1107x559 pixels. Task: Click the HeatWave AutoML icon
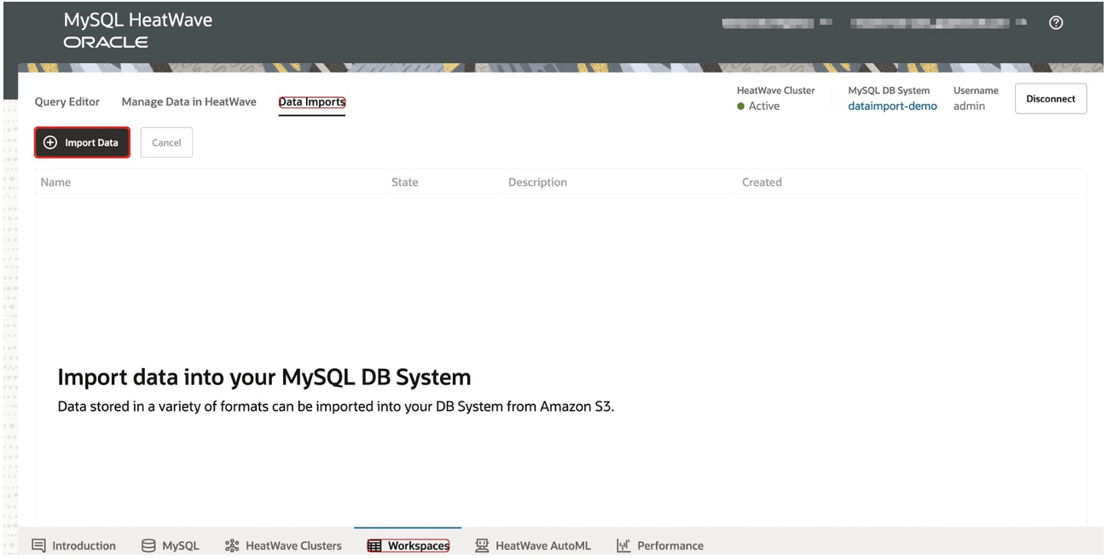pyautogui.click(x=480, y=545)
